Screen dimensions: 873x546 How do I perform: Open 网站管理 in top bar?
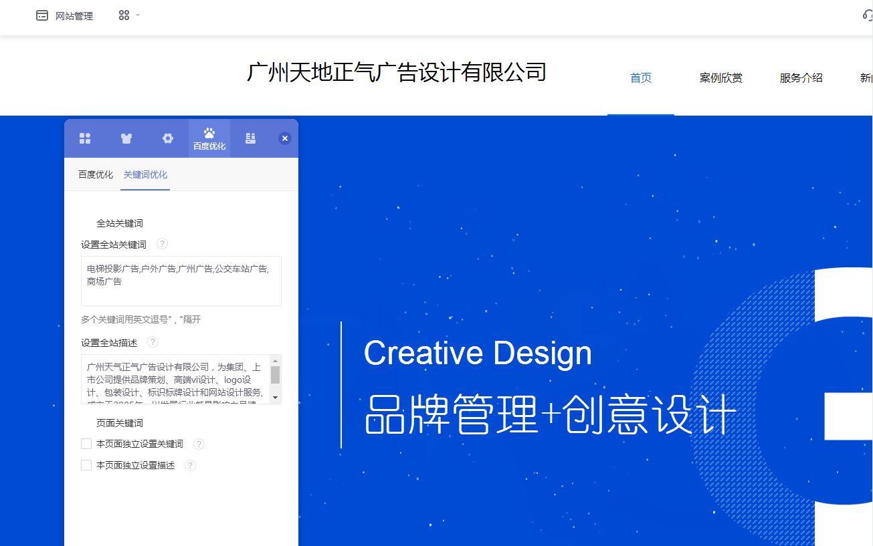pos(74,16)
